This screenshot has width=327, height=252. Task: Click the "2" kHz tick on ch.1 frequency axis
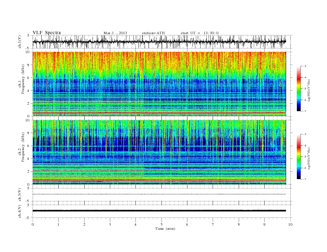[29, 103]
